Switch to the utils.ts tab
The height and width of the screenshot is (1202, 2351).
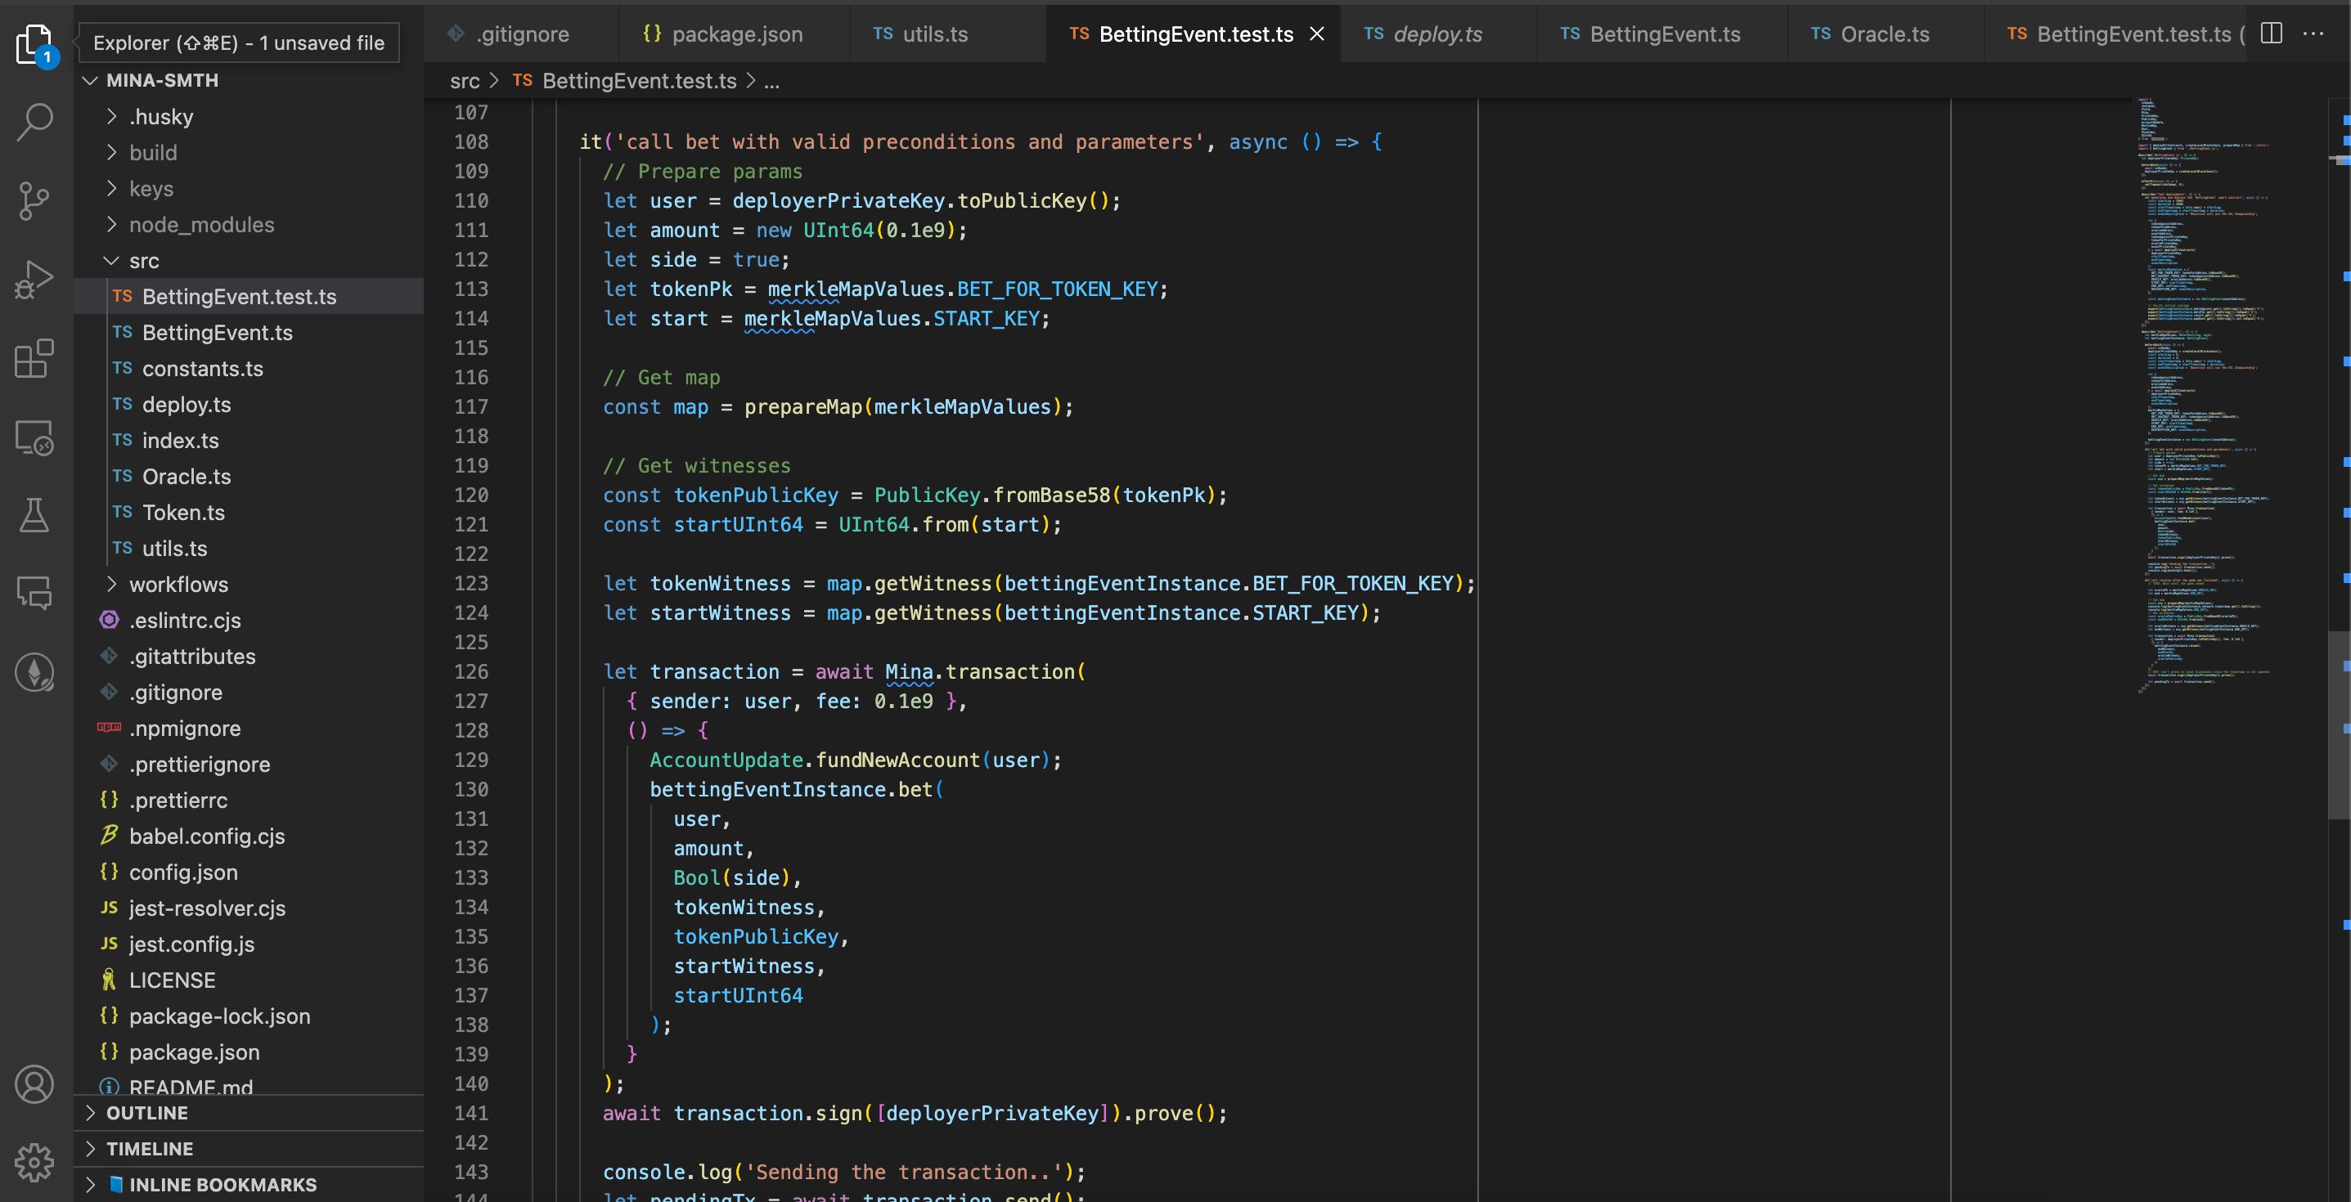point(947,34)
